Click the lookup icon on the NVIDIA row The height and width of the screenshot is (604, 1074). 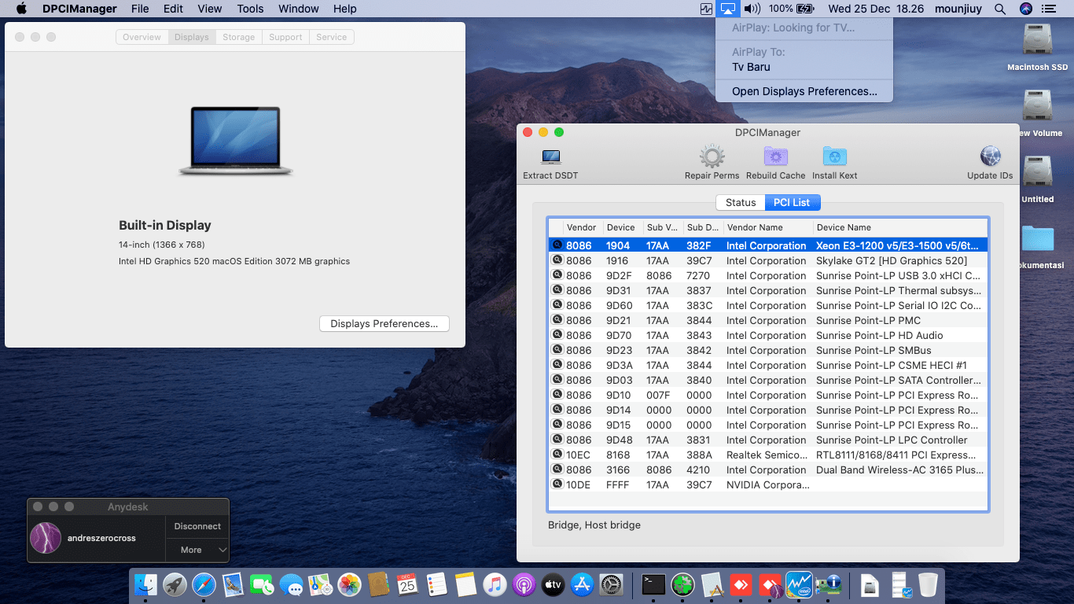(557, 484)
